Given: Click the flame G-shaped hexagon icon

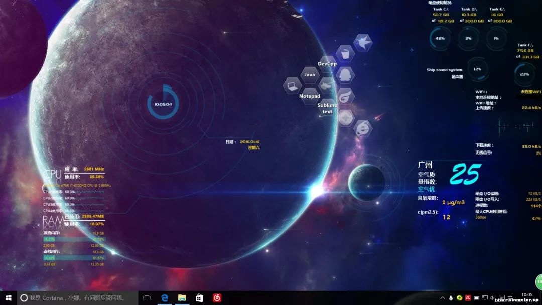Looking at the screenshot, I should [x=345, y=96].
